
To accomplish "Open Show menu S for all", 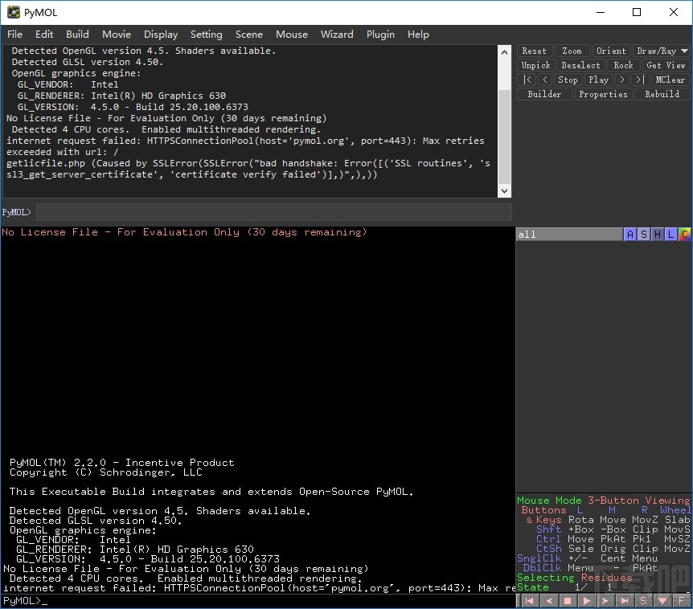I will tap(644, 235).
